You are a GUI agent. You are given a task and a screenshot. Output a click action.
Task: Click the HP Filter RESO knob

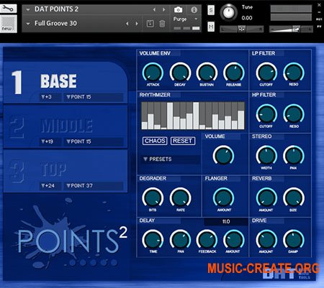(x=294, y=114)
